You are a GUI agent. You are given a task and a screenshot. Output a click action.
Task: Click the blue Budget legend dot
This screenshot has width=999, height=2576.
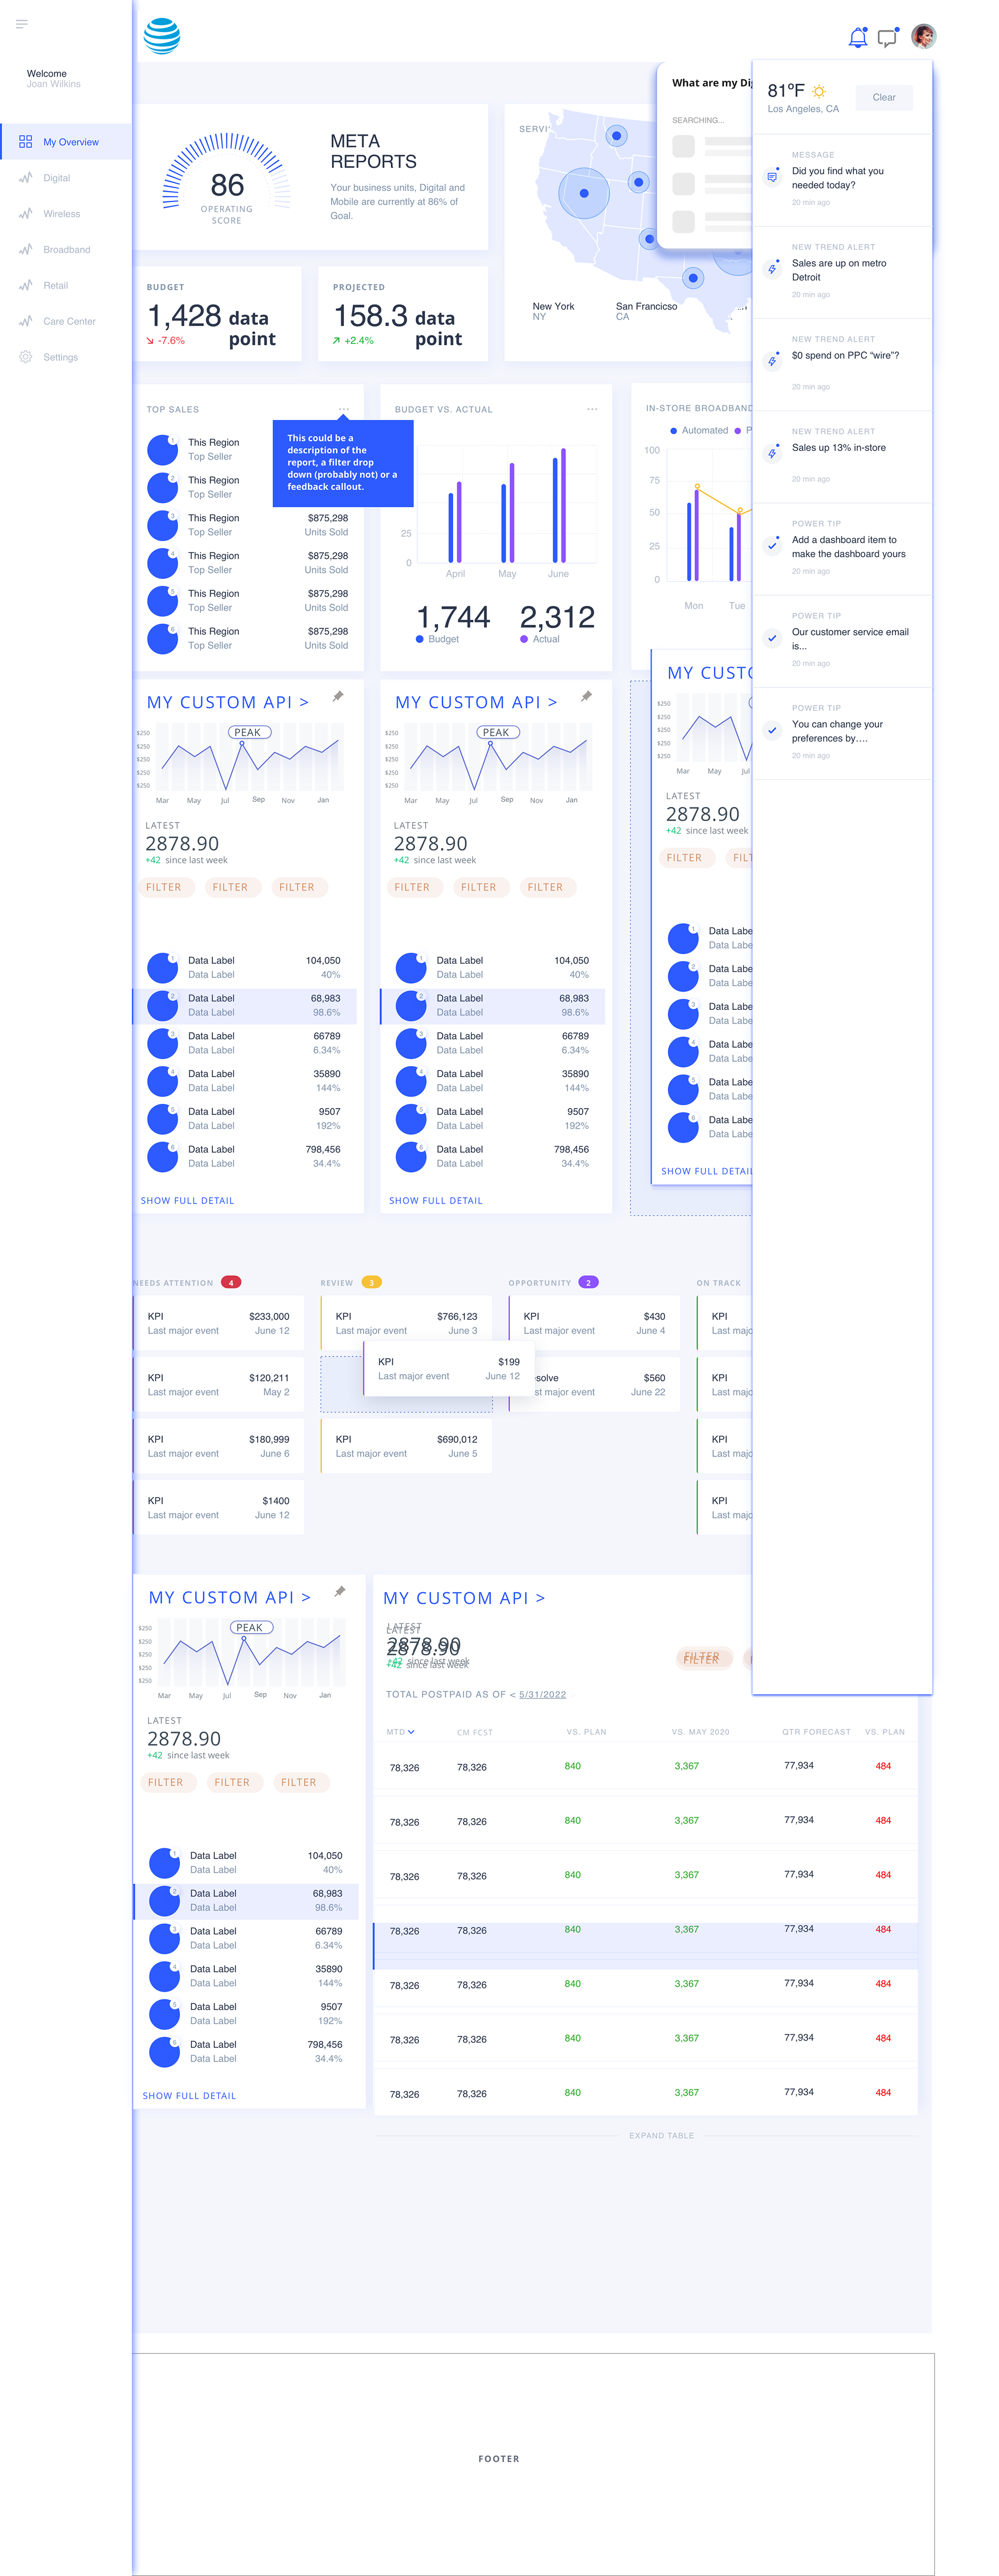[x=420, y=639]
